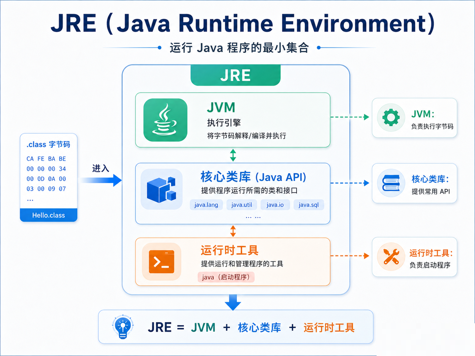
Task: Click the light bulb icon beside JRE formula
Action: tap(123, 327)
